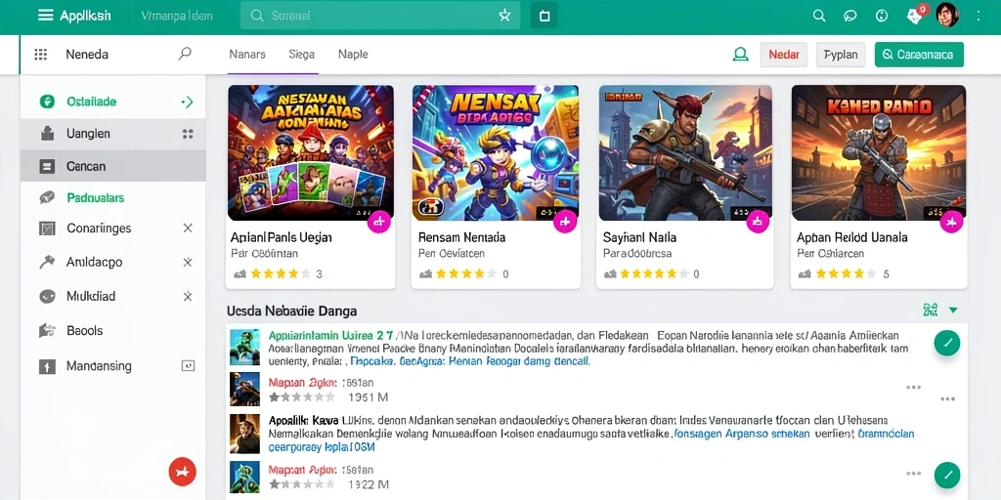The width and height of the screenshot is (1001, 500).
Task: Toggle the grid dots beside Uanglen
Action: click(x=188, y=133)
